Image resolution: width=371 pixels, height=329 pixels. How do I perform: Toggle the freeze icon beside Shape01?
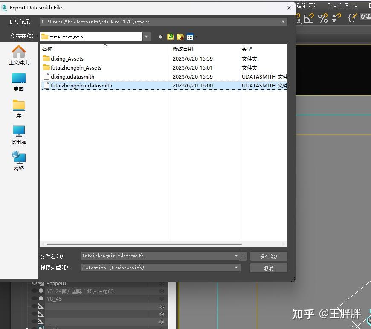click(x=161, y=283)
